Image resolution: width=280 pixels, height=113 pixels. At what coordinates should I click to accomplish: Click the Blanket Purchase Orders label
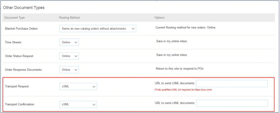pyautogui.click(x=21, y=29)
